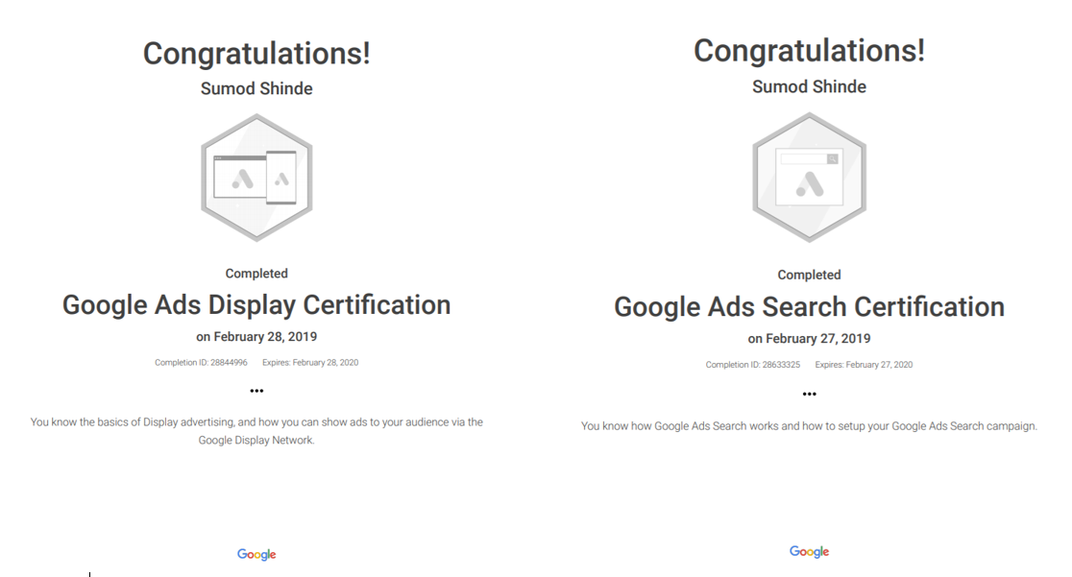This screenshot has width=1072, height=577.
Task: Select Completion ID 28844996 text
Action: [201, 362]
